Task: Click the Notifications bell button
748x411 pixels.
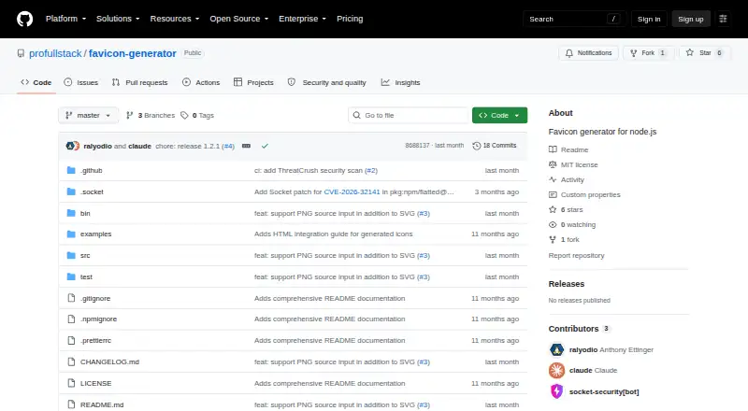Action: (589, 53)
